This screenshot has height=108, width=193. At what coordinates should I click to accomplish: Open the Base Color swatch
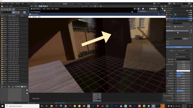183,59
